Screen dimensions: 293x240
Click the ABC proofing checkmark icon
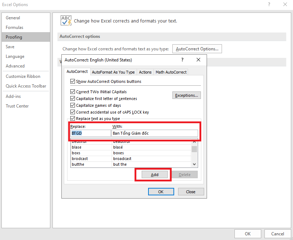pyautogui.click(x=66, y=21)
